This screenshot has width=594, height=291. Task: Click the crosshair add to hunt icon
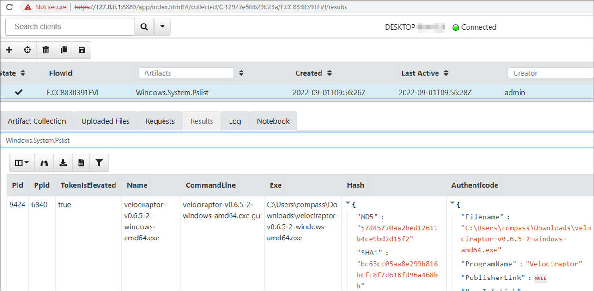[x=28, y=50]
